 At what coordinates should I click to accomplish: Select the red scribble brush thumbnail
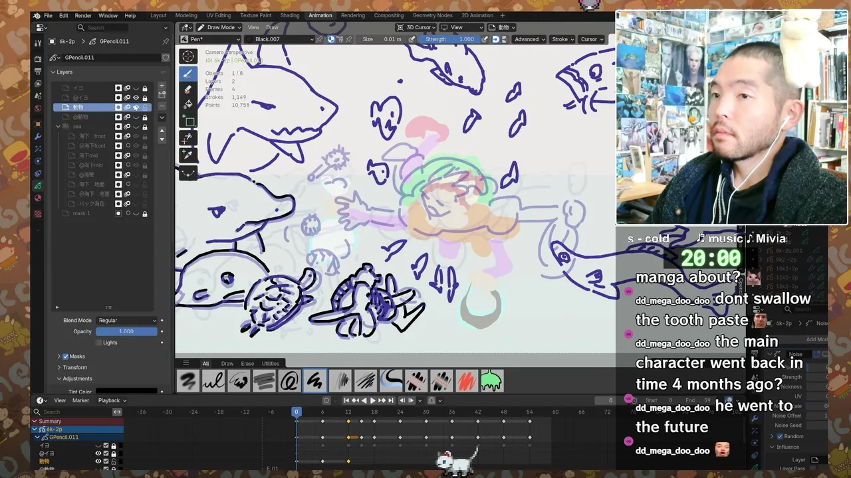(x=466, y=381)
